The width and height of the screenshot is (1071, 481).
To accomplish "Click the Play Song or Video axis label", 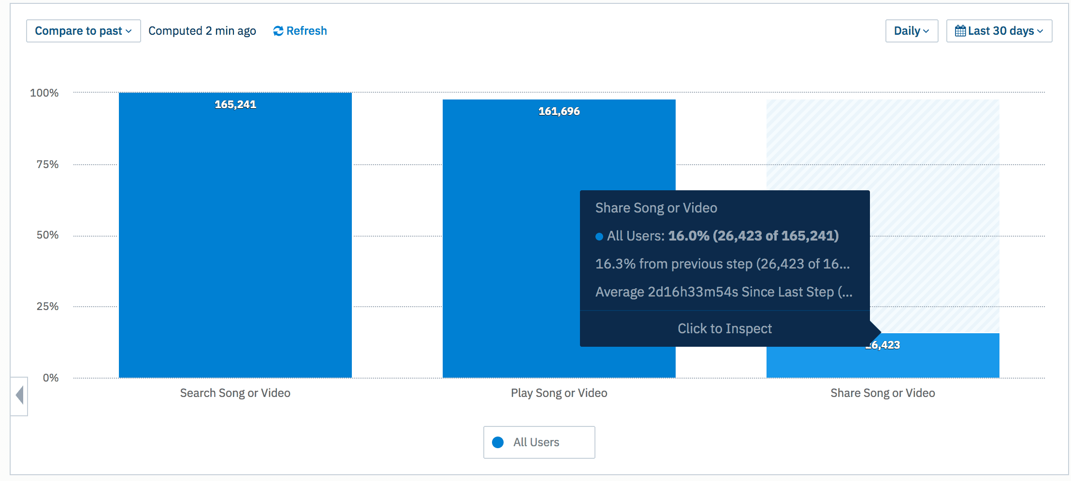I will click(x=559, y=393).
